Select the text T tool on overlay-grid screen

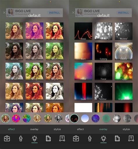(131, 139)
